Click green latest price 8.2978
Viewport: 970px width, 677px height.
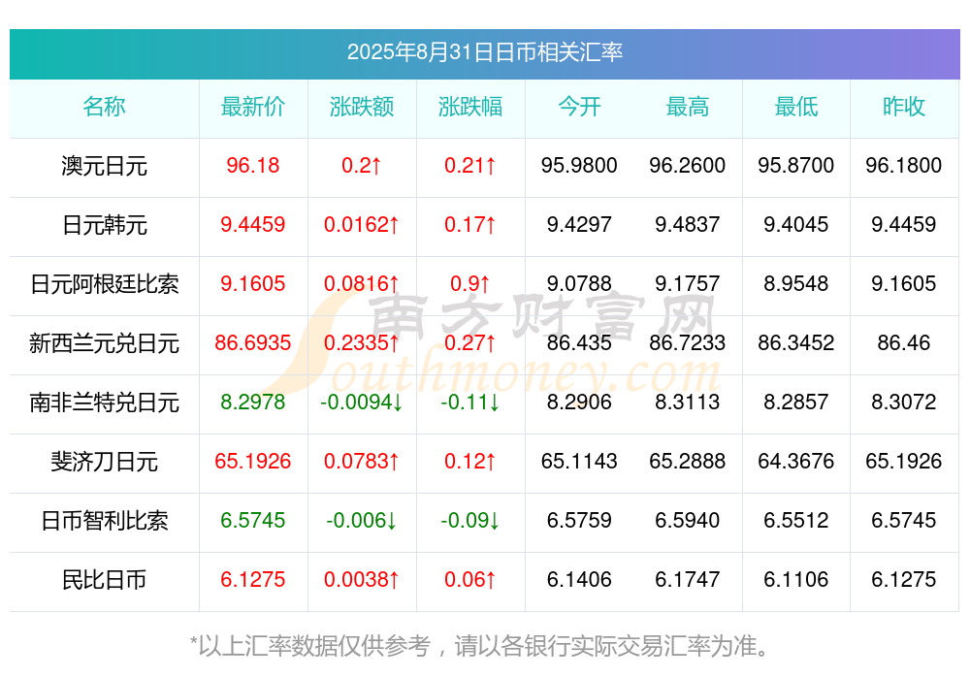(253, 403)
